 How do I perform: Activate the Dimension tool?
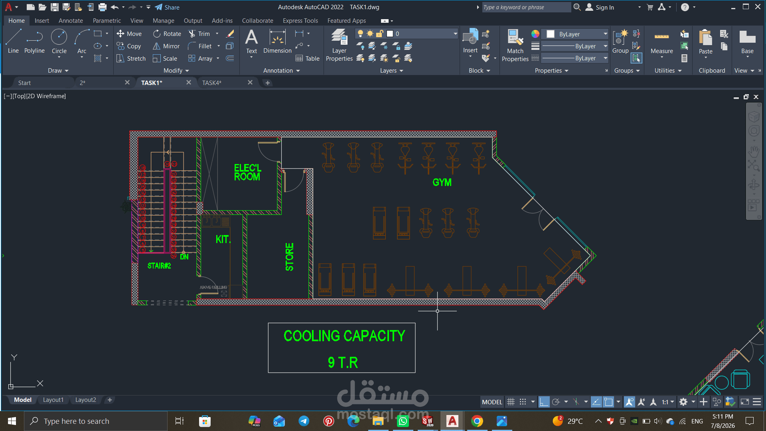click(277, 41)
